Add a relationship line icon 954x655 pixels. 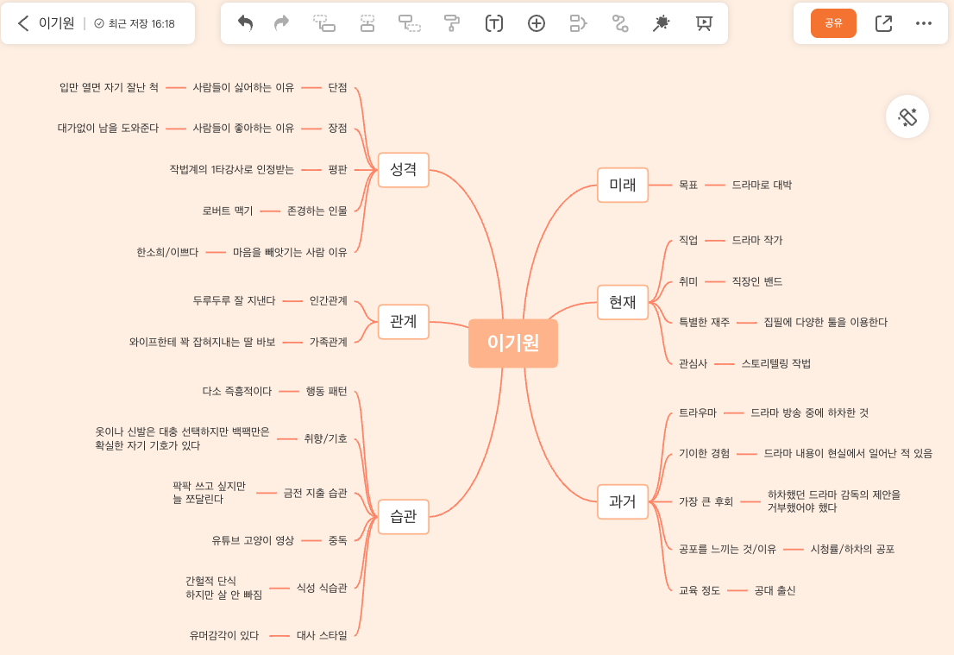pyautogui.click(x=620, y=24)
